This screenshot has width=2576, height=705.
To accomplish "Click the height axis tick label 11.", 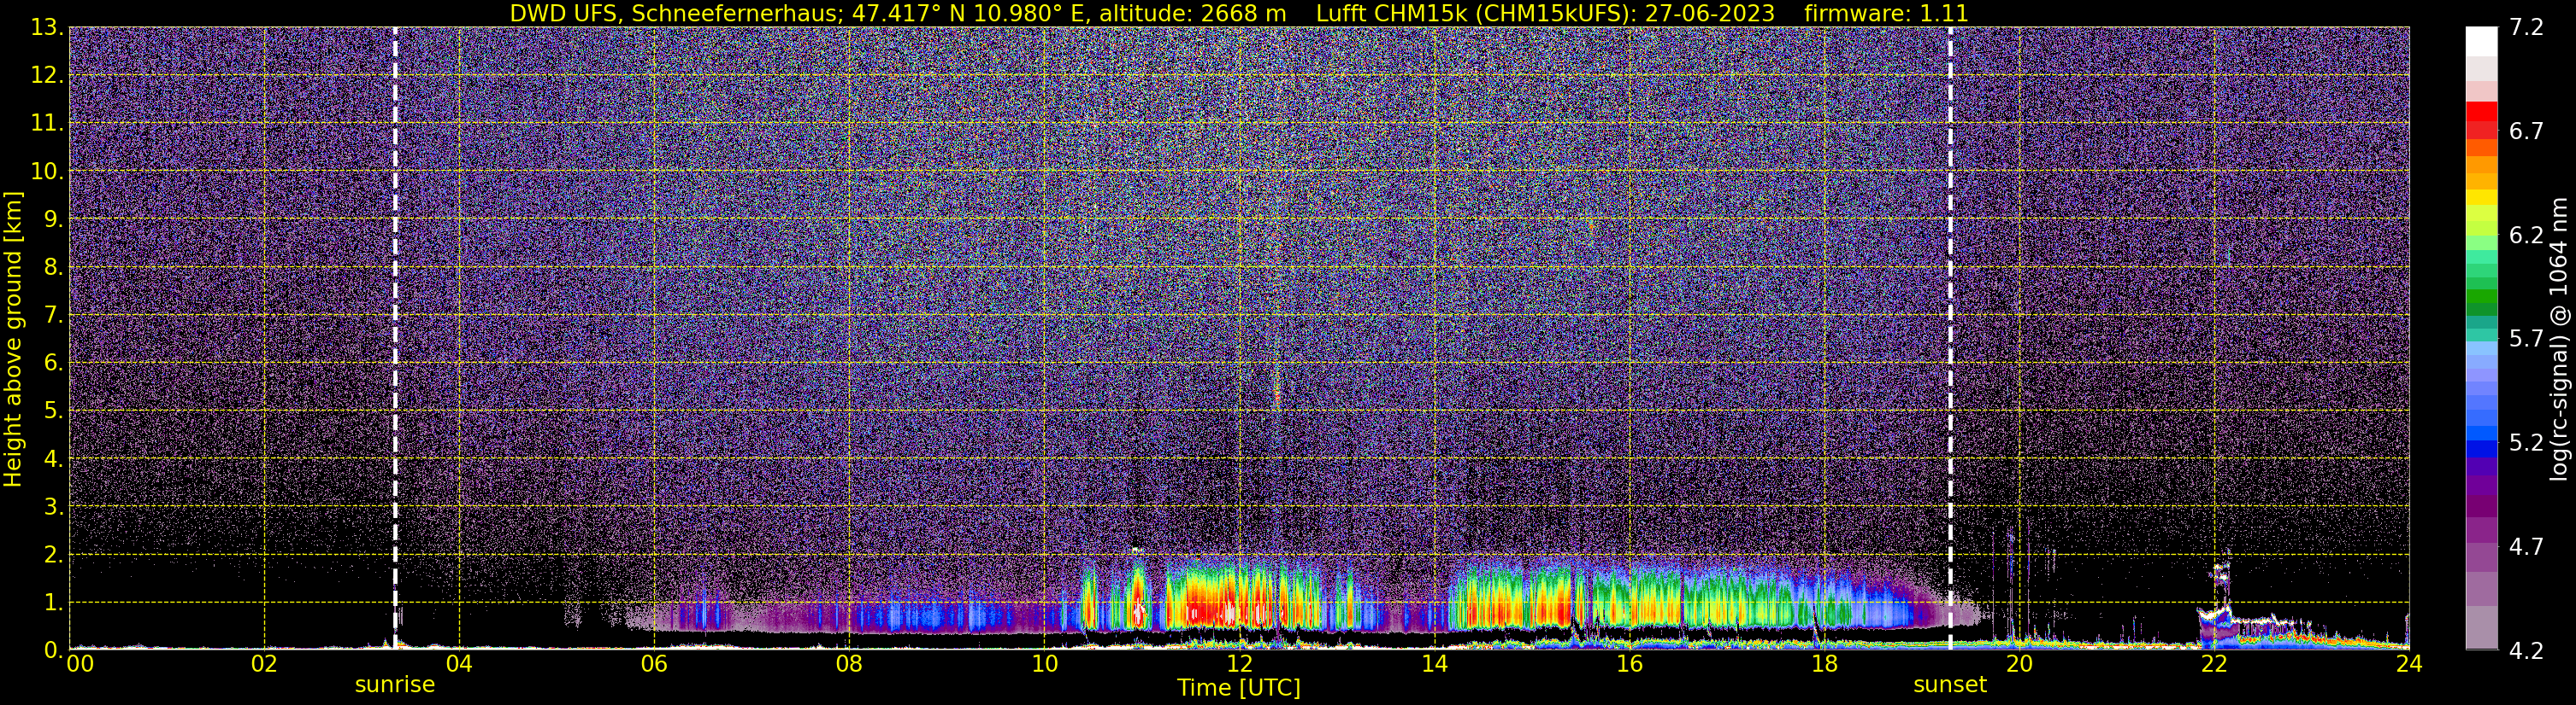I will [x=47, y=124].
